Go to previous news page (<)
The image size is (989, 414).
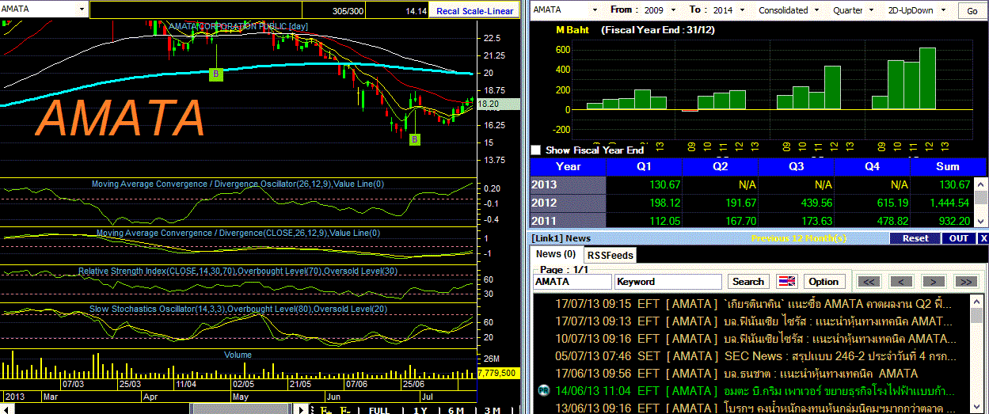(901, 281)
